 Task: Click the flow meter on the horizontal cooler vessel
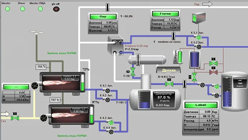(138, 60)
